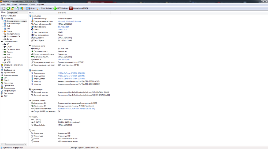Click the sidebar horizontal scrollbar thumb
268x149 pixels.
(15, 144)
